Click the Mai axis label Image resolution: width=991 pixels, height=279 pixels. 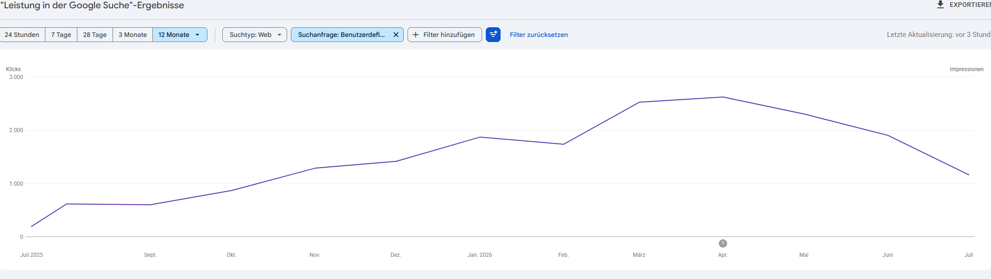804,255
